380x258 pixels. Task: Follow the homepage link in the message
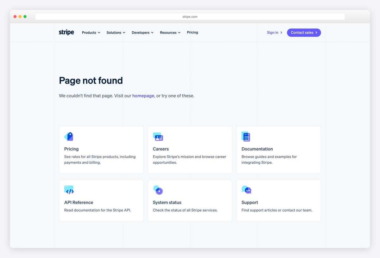point(143,96)
